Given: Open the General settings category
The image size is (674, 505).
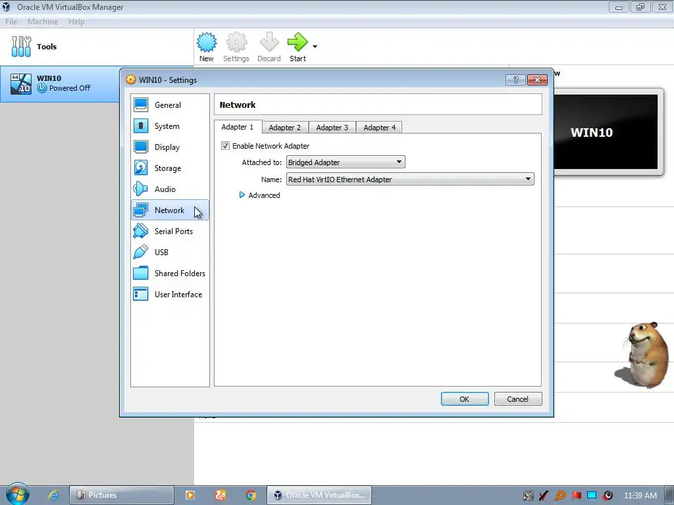Looking at the screenshot, I should pos(170,105).
